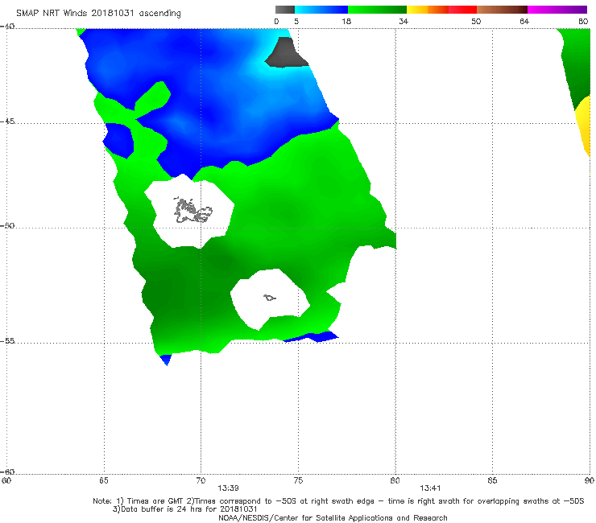
Task: Click the note '3)Data buffer is 24 hrs'
Action: tap(185, 509)
